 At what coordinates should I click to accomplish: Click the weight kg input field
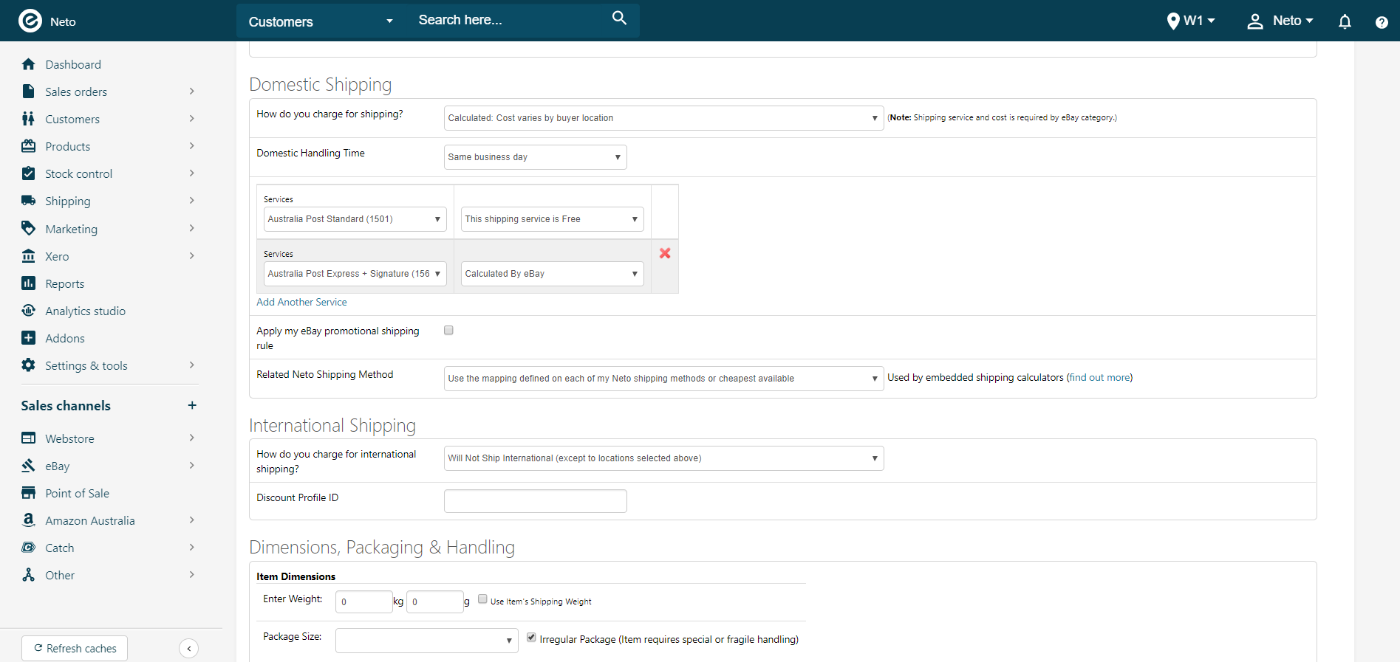click(x=363, y=601)
